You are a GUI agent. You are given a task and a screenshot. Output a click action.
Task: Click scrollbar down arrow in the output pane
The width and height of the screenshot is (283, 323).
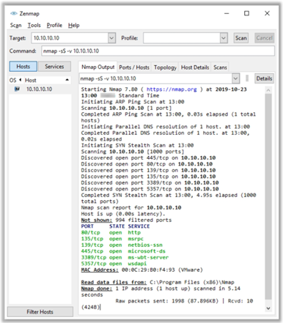click(268, 308)
